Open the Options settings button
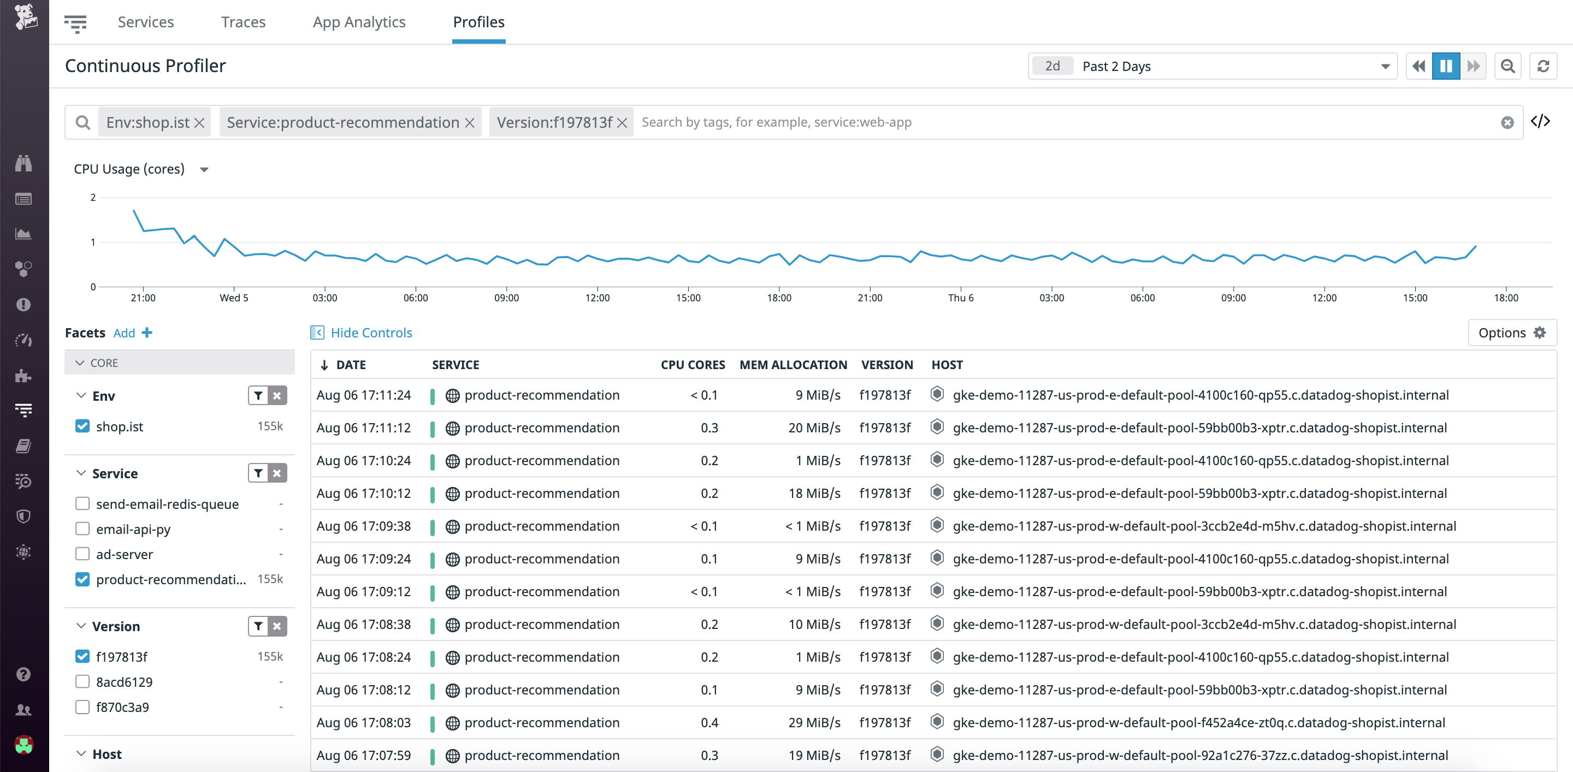This screenshot has width=1573, height=772. click(x=1511, y=332)
